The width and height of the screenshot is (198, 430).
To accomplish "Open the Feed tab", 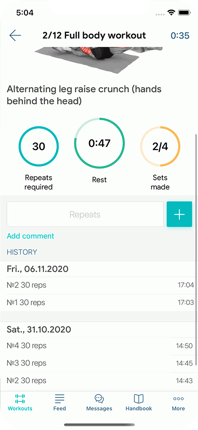I will click(60, 402).
